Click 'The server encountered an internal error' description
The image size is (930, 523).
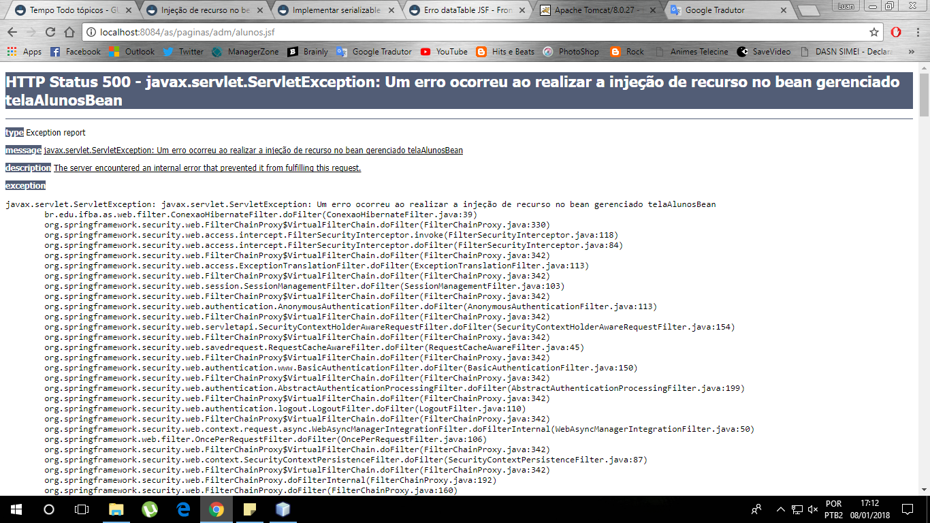[x=207, y=168]
